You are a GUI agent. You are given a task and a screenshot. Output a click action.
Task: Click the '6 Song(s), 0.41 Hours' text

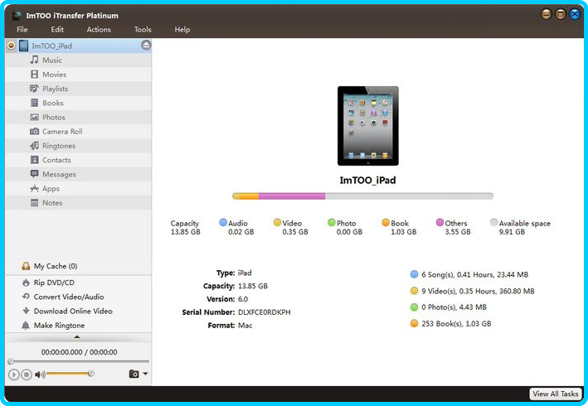(x=474, y=274)
